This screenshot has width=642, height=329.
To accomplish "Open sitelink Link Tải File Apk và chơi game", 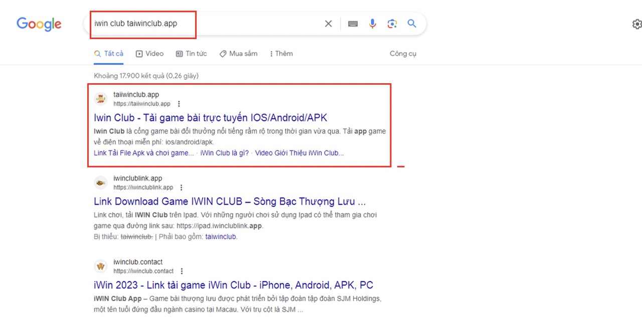I will (x=144, y=153).
